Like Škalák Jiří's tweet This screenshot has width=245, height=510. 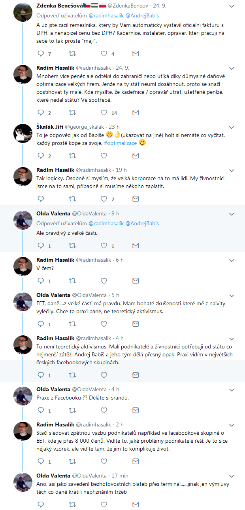(x=104, y=156)
